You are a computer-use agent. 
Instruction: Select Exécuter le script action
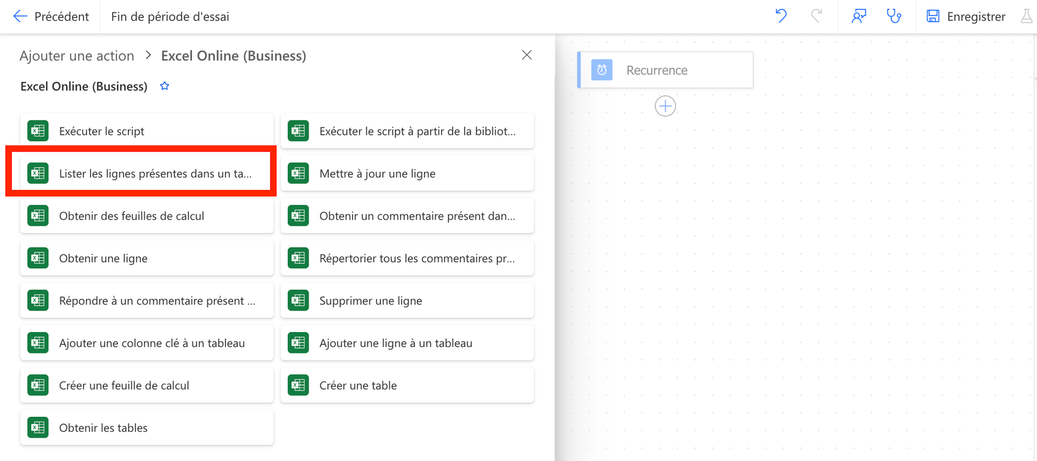(146, 131)
